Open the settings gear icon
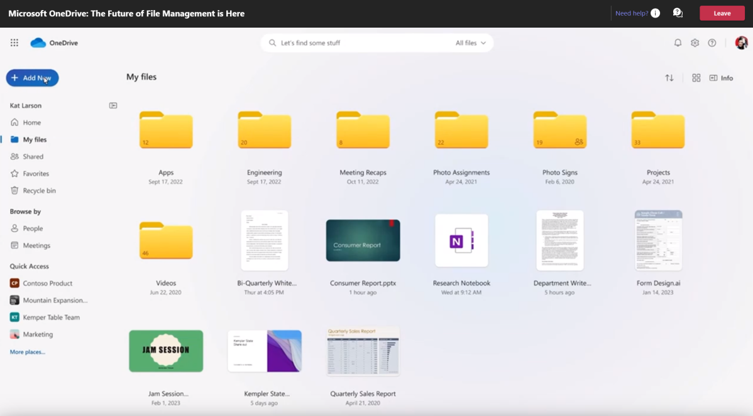This screenshot has height=416, width=753. (695, 43)
